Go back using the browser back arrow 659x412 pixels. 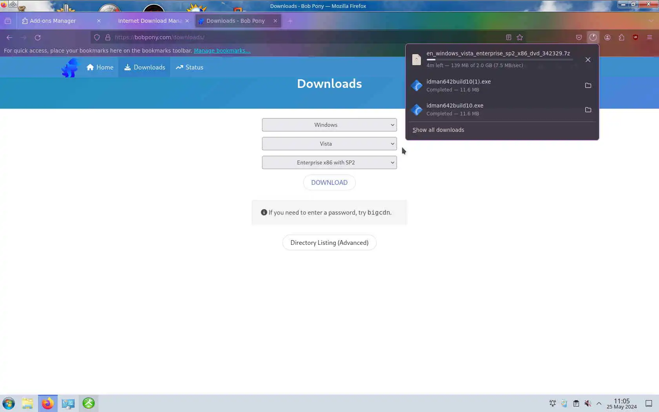[9, 37]
